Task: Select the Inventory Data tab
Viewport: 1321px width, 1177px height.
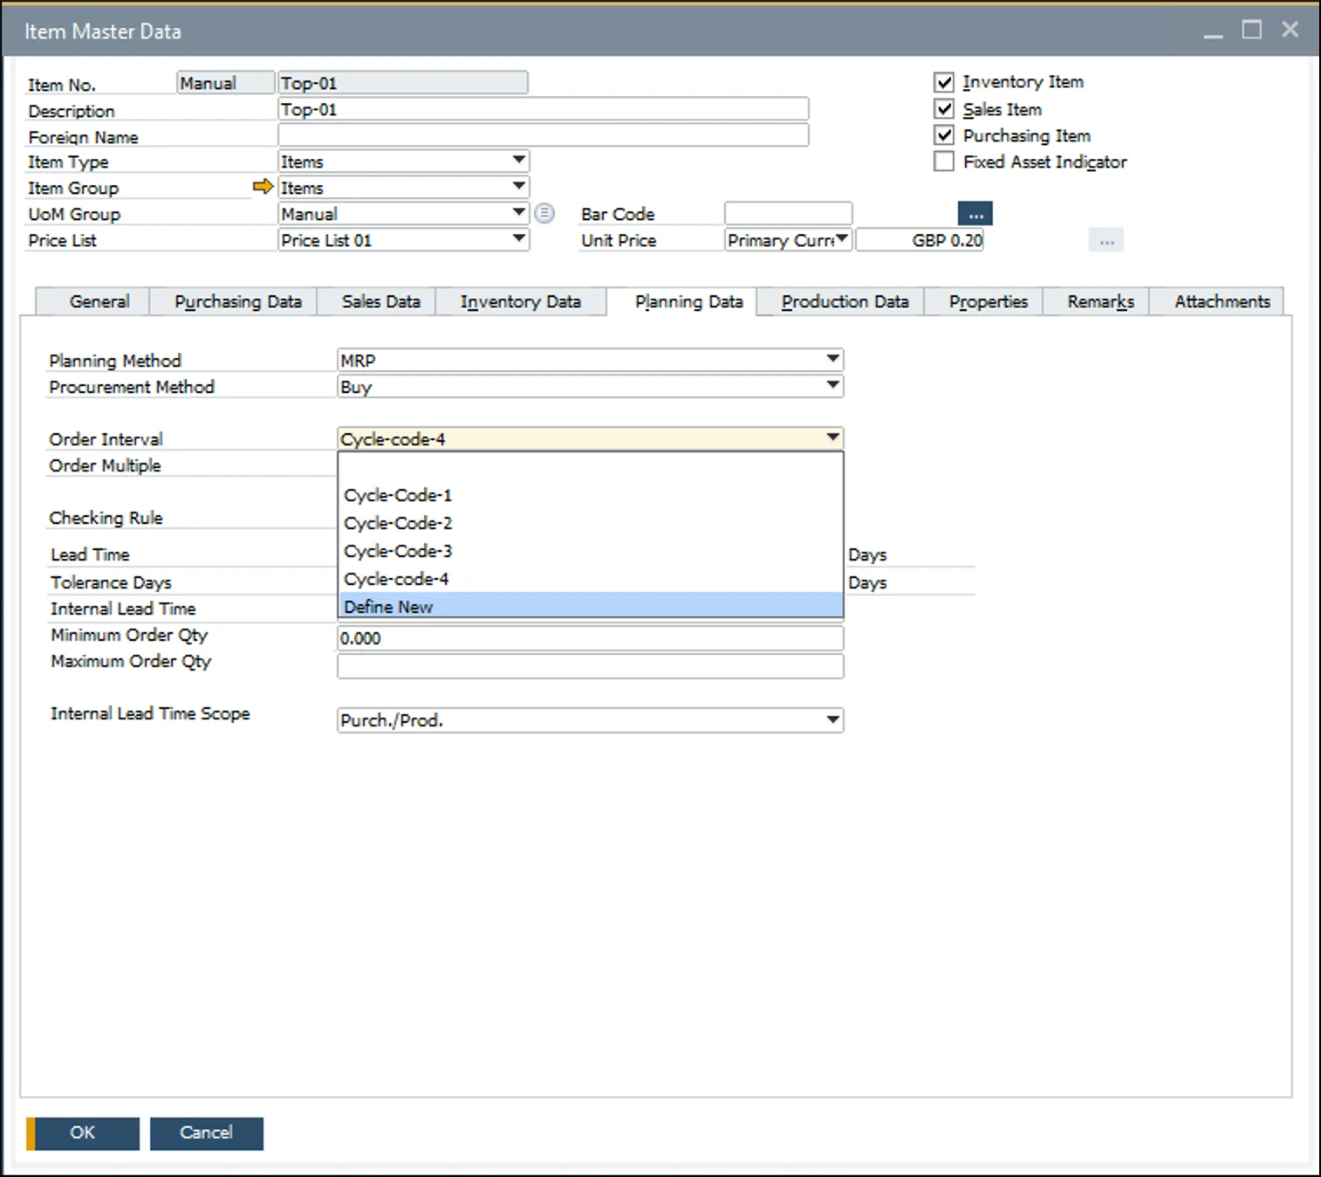Action: [x=520, y=301]
